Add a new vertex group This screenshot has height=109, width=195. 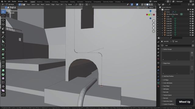192,53
